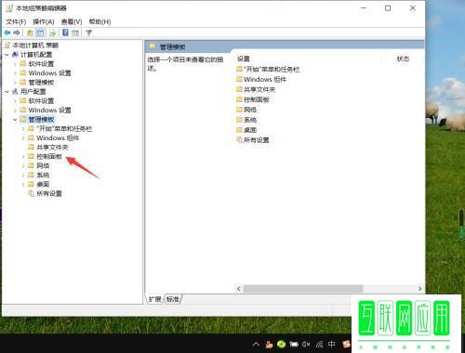Open the 帮助(H) menu

pos(100,21)
